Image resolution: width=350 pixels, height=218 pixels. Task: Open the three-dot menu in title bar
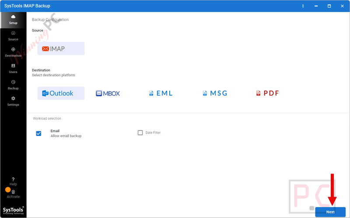tap(303, 6)
